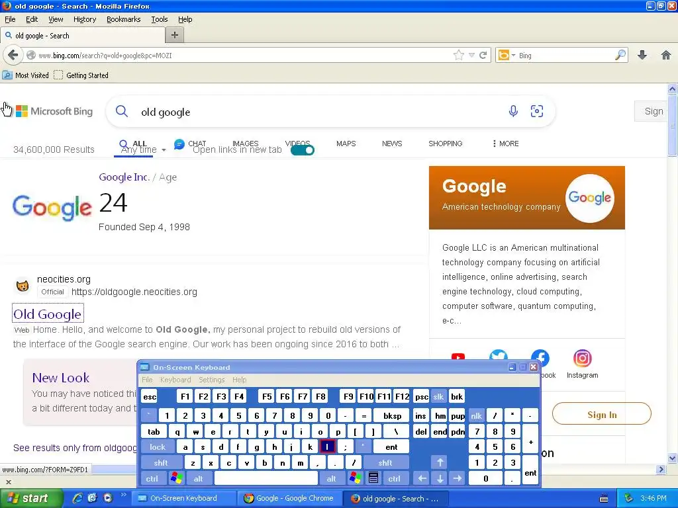Viewport: 678px width, 508px height.
Task: Toggle the lock key on on-screen keyboard
Action: tap(158, 446)
